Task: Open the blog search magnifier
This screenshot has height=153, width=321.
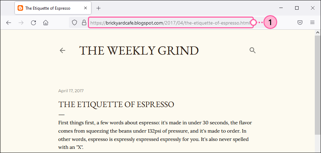Action: pyautogui.click(x=253, y=50)
